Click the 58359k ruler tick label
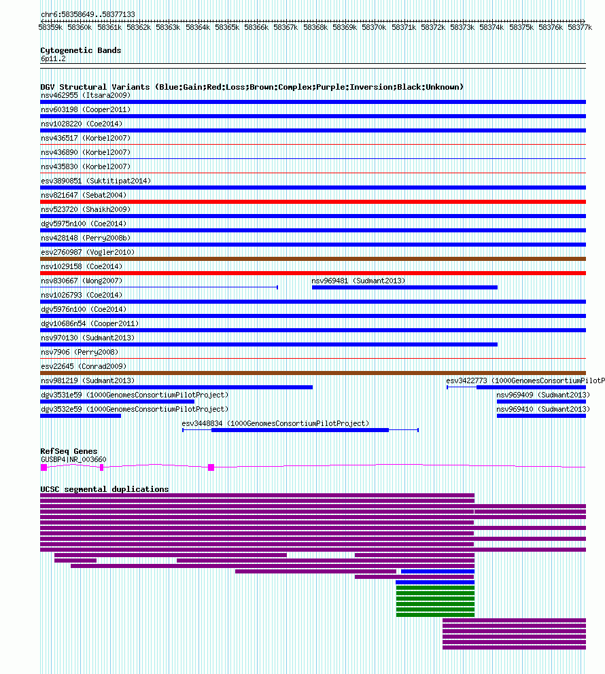The image size is (605, 674). [x=50, y=27]
